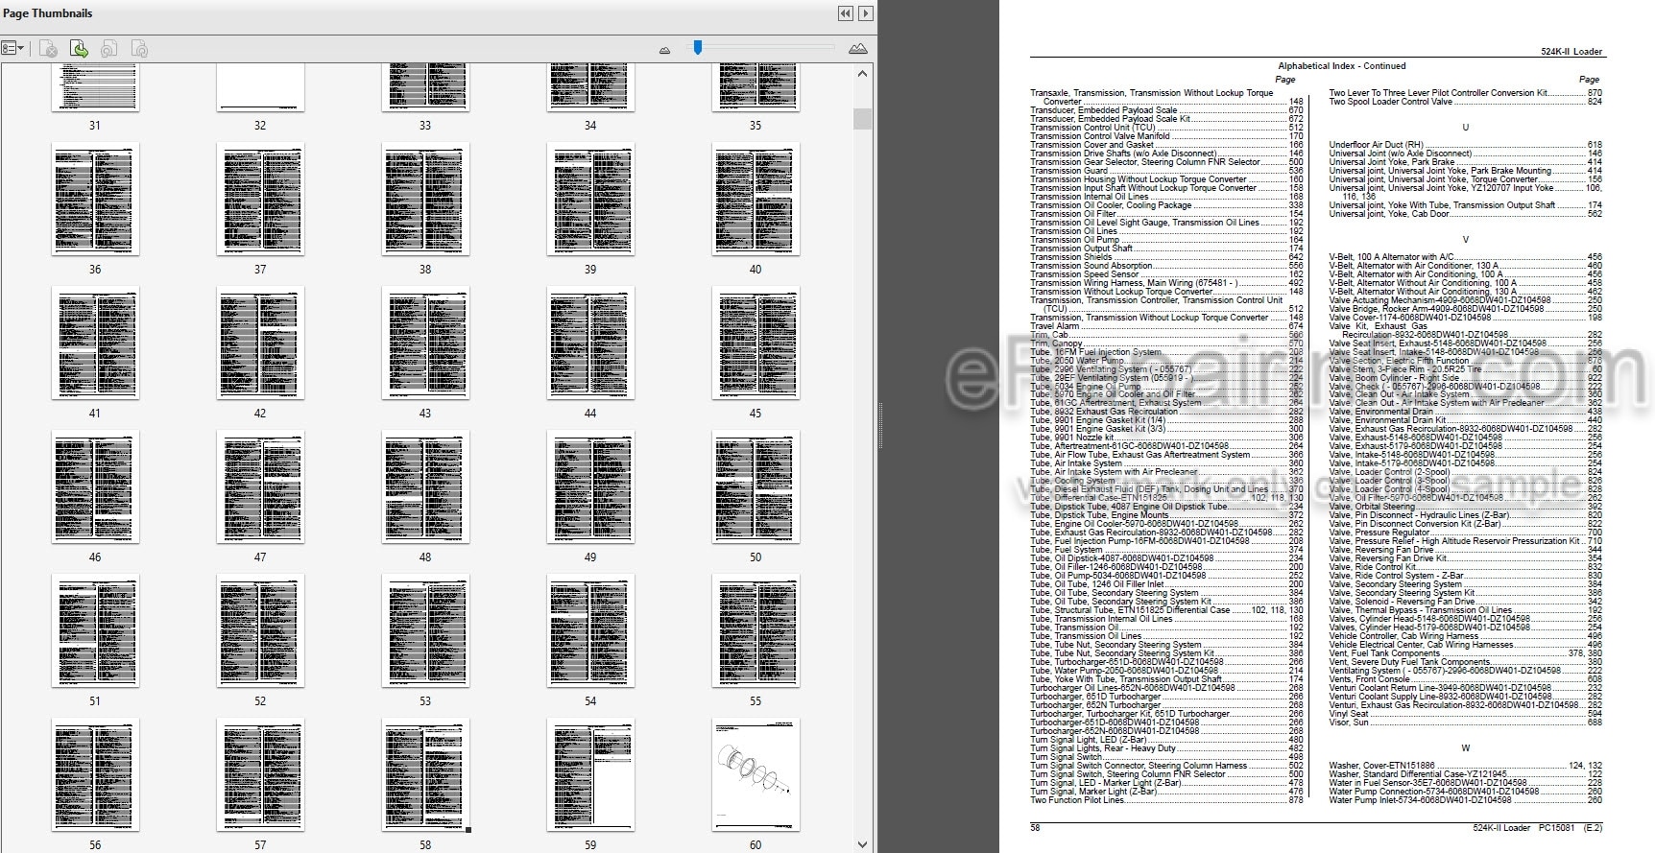Select page 51 thumbnail
The width and height of the screenshot is (1655, 853).
point(95,631)
